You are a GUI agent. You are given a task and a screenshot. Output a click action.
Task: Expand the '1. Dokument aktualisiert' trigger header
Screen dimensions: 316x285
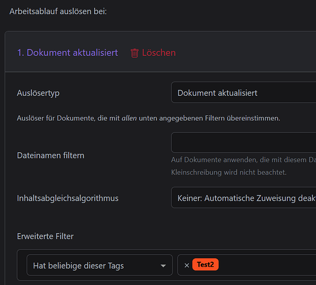coord(67,53)
